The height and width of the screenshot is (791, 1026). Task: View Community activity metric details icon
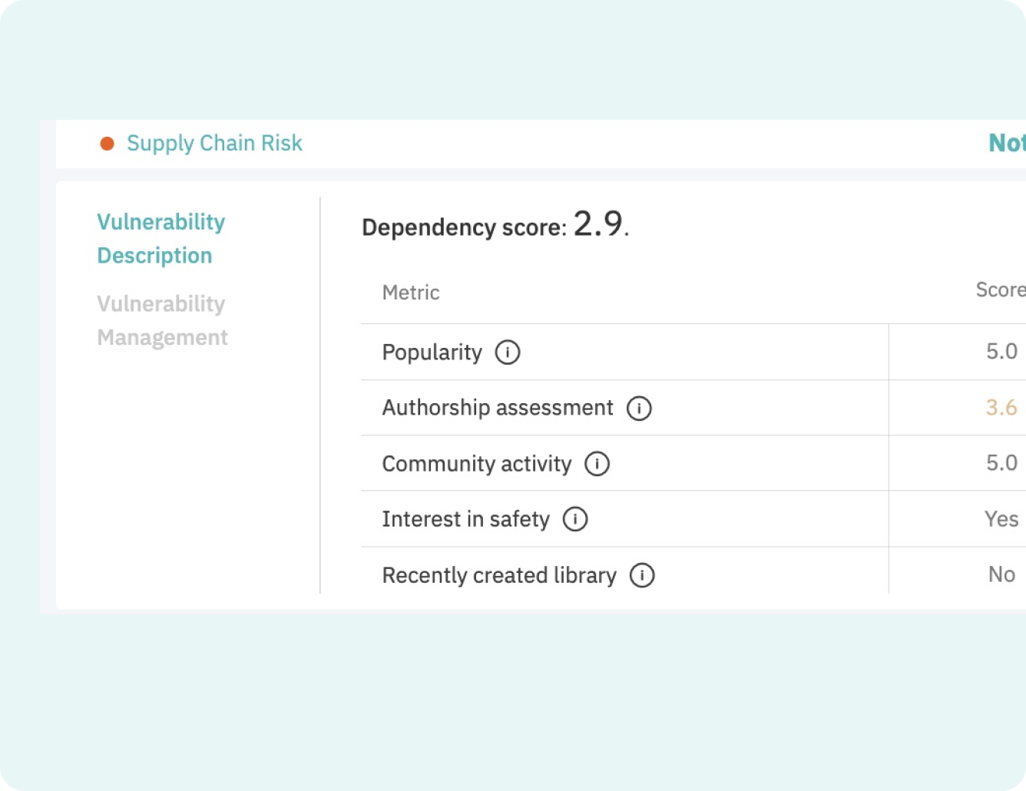597,464
